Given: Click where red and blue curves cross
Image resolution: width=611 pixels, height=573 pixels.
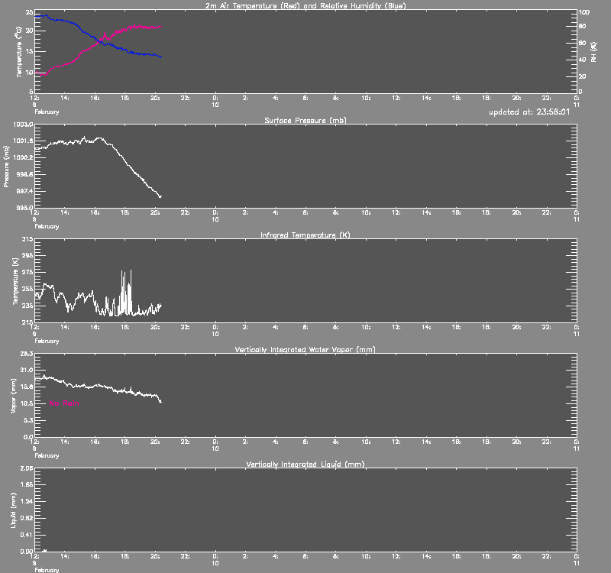Looking at the screenshot, I should [x=100, y=40].
